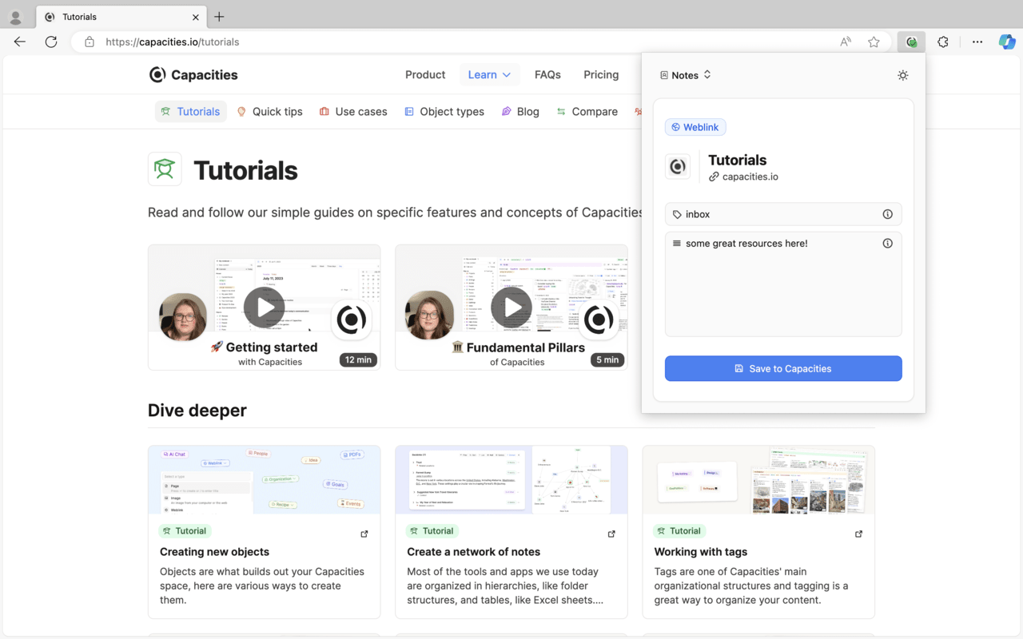Play the Fundamental Pillars video
The width and height of the screenshot is (1023, 639).
pyautogui.click(x=511, y=308)
